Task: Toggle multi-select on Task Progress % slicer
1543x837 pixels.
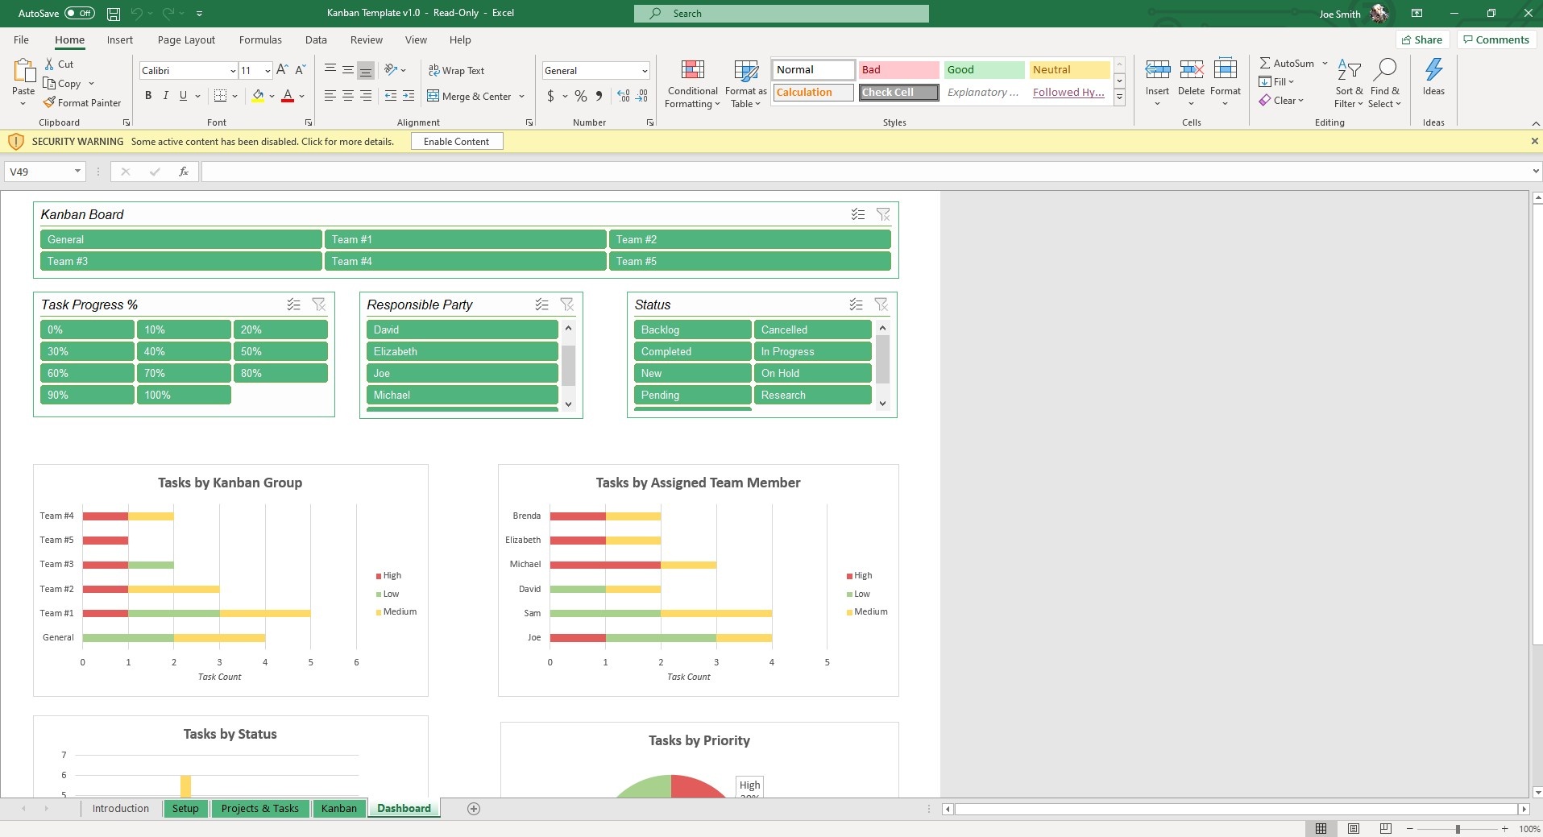Action: pos(294,305)
